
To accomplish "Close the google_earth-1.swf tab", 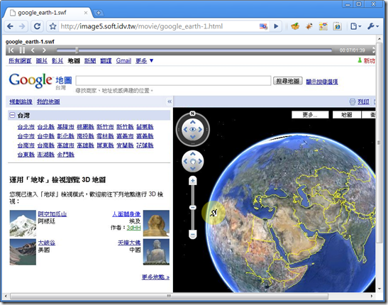I will [86, 13].
